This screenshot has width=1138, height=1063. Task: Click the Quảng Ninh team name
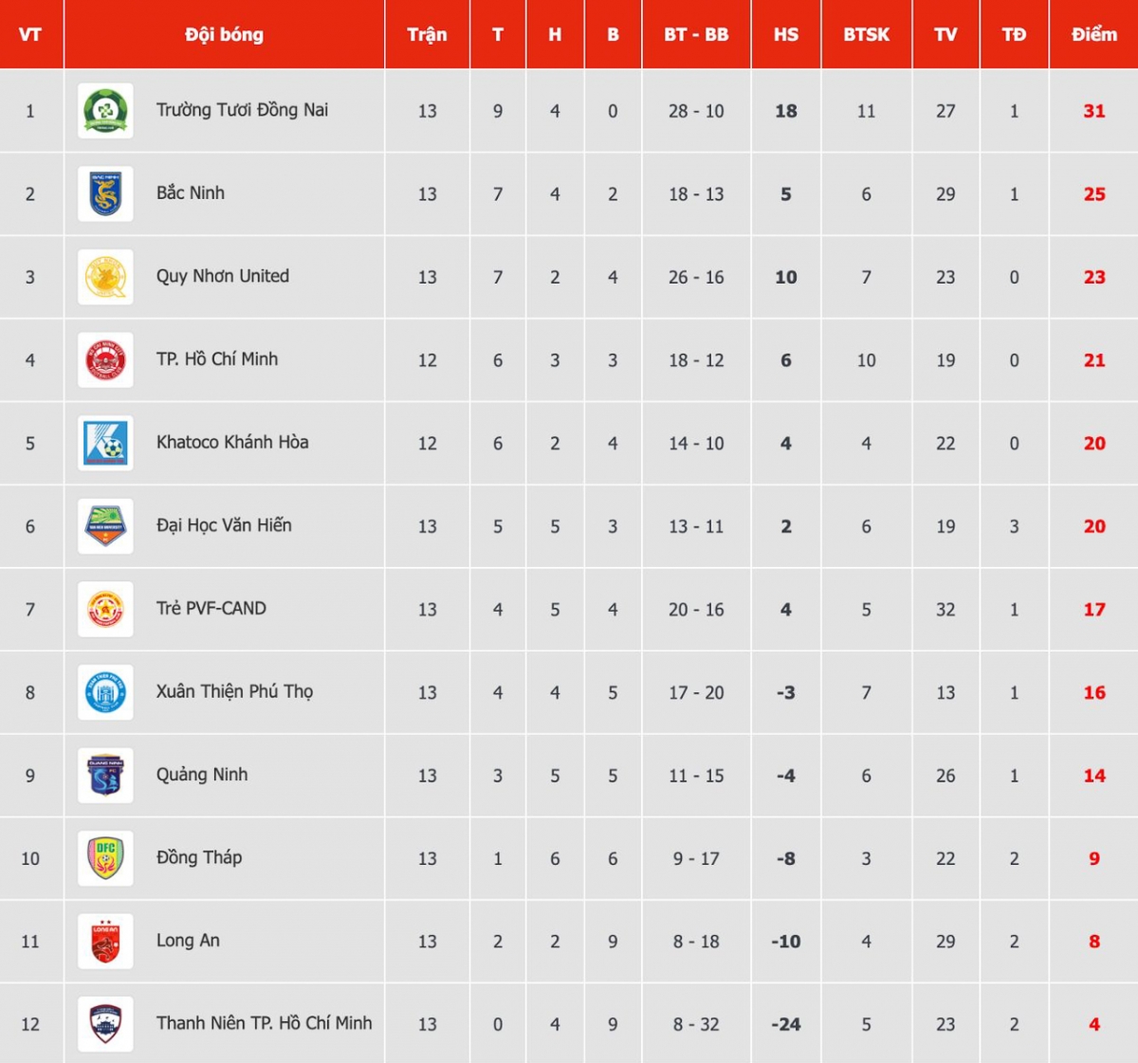click(202, 775)
